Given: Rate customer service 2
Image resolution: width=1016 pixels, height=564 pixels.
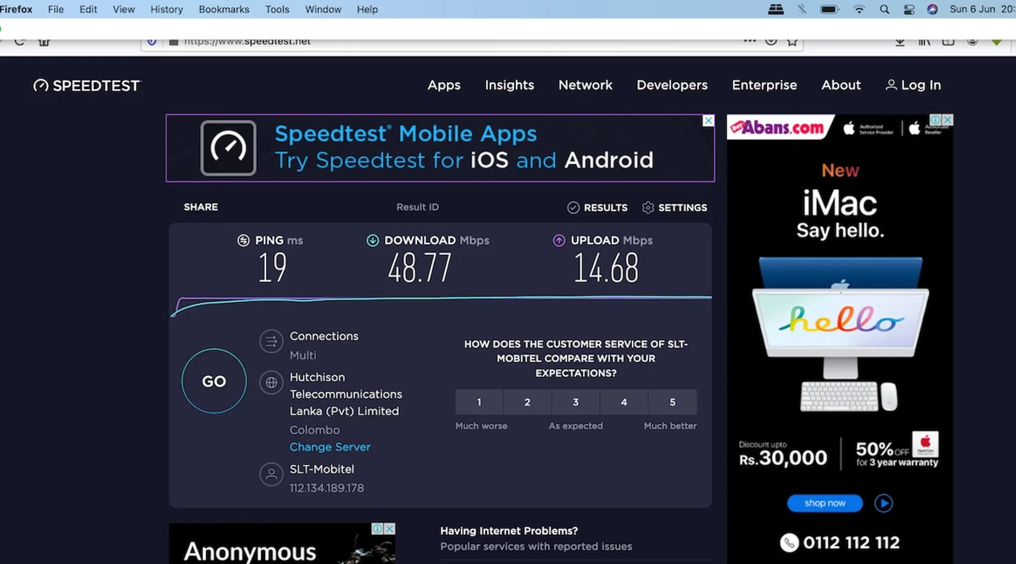Looking at the screenshot, I should click(x=527, y=402).
